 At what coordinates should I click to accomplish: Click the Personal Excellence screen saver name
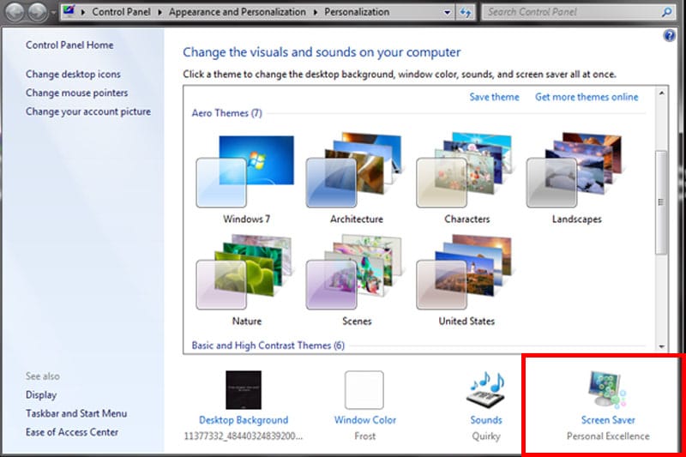608,436
